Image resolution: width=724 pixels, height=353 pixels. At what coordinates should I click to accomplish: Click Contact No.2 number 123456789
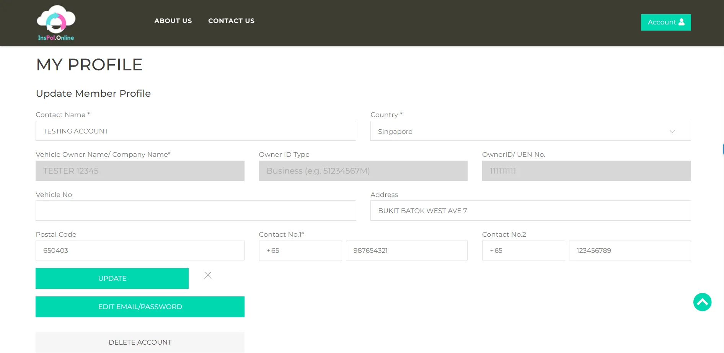630,251
